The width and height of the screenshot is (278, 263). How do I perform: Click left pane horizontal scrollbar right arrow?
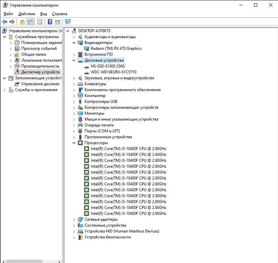pos(59,261)
